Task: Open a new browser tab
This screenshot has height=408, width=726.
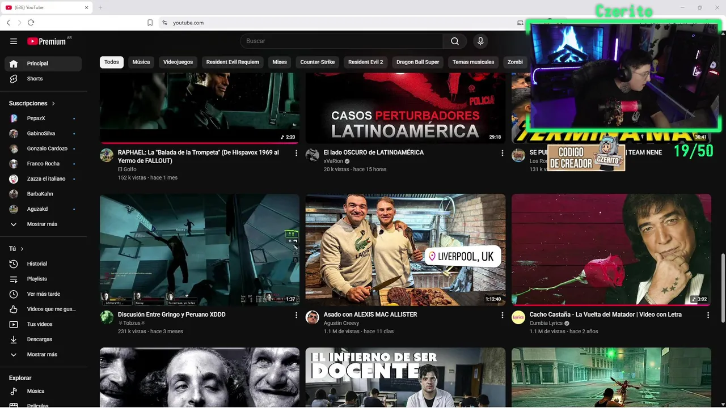Action: point(100,7)
